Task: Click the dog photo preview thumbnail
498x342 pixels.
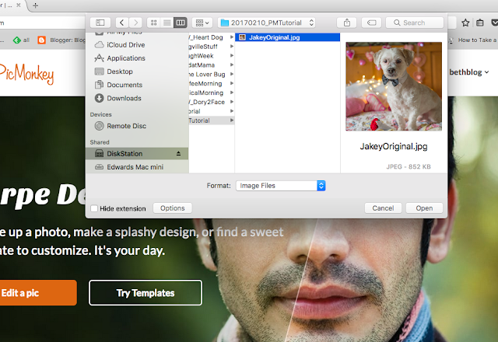Action: coord(394,86)
